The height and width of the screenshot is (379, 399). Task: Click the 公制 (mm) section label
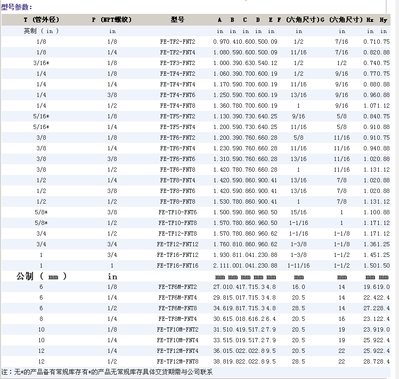point(41,276)
